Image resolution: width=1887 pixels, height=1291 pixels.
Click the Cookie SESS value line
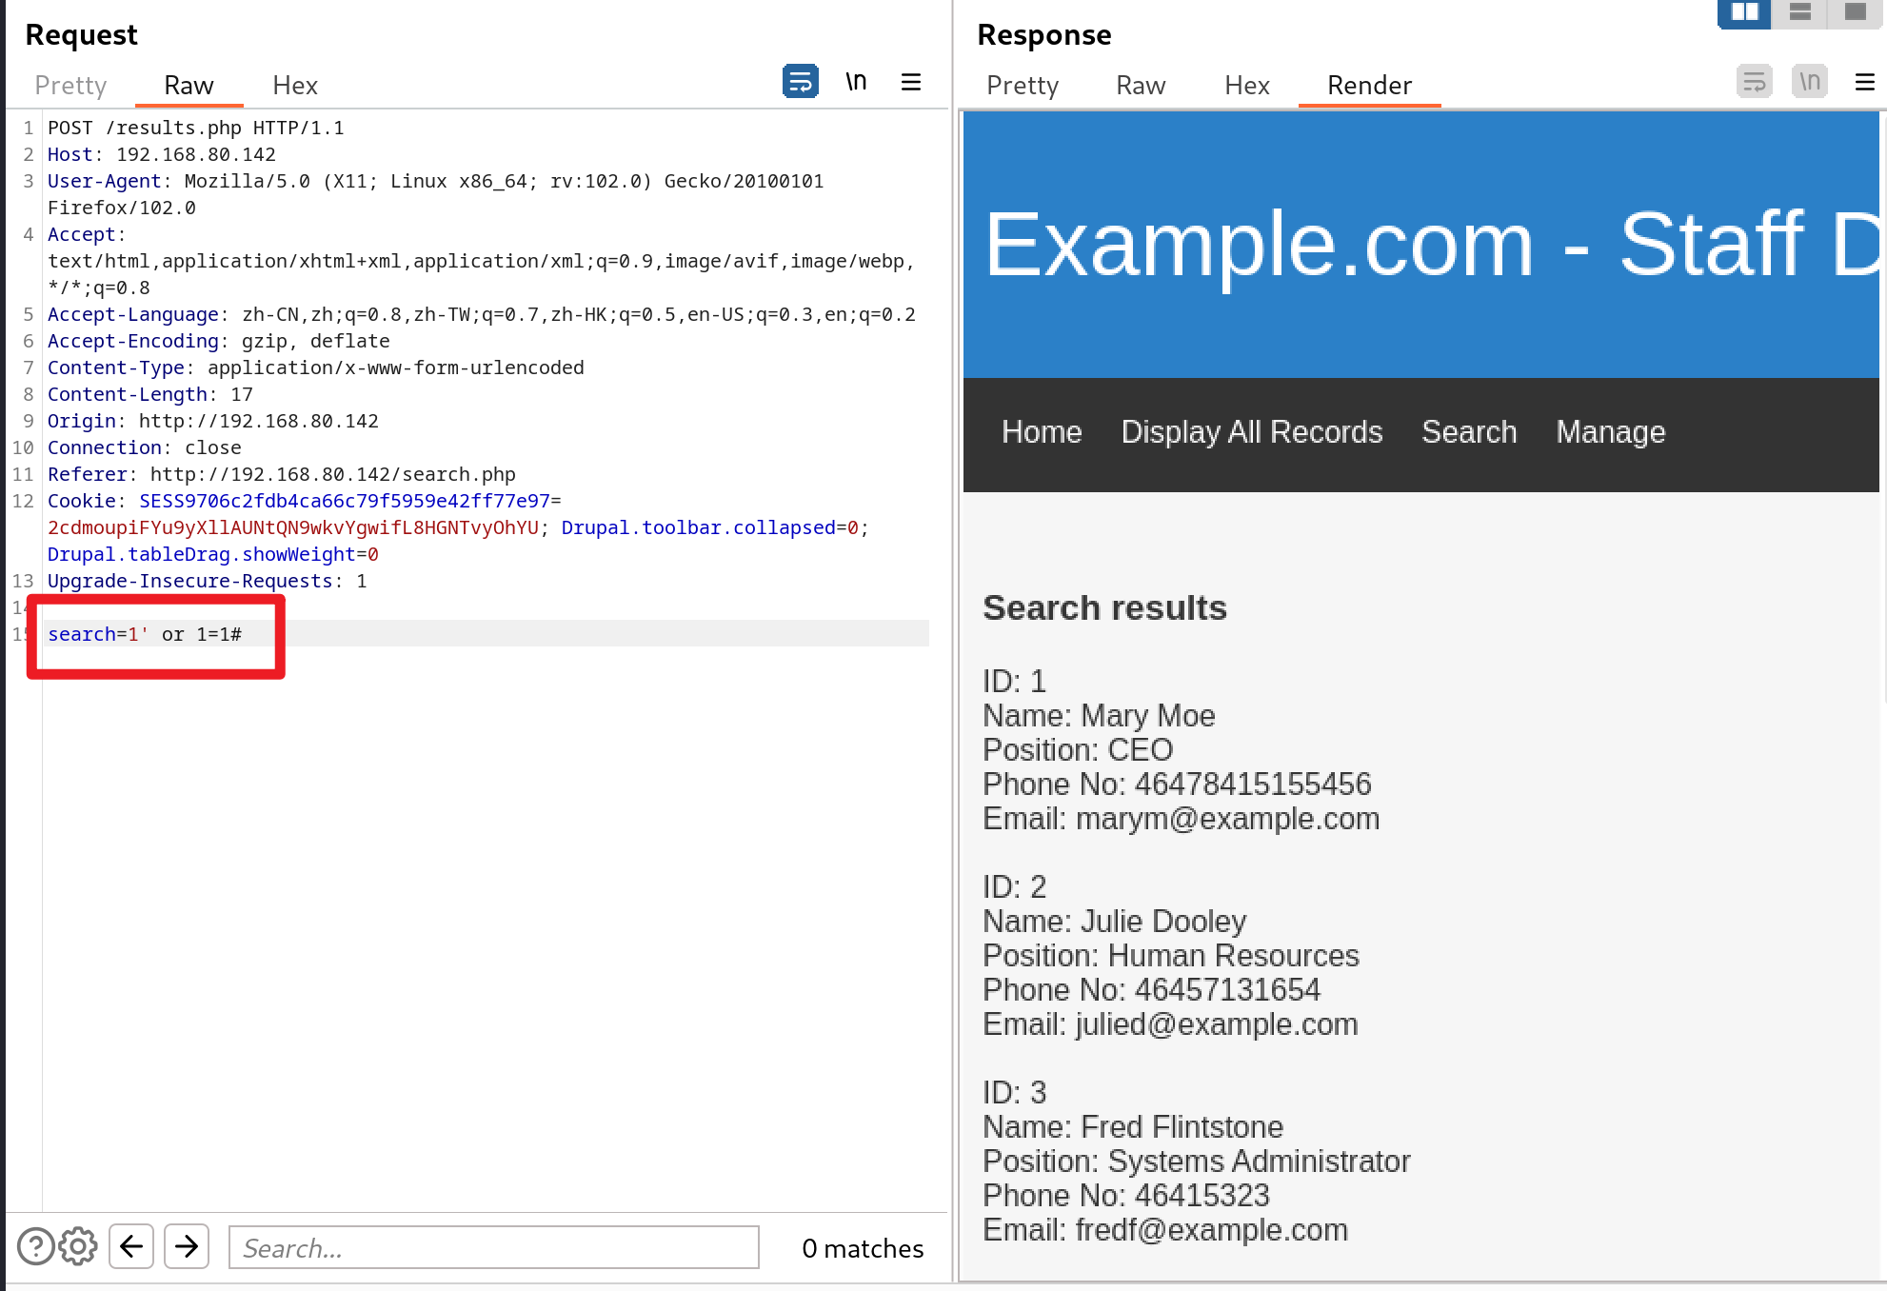[x=305, y=501]
